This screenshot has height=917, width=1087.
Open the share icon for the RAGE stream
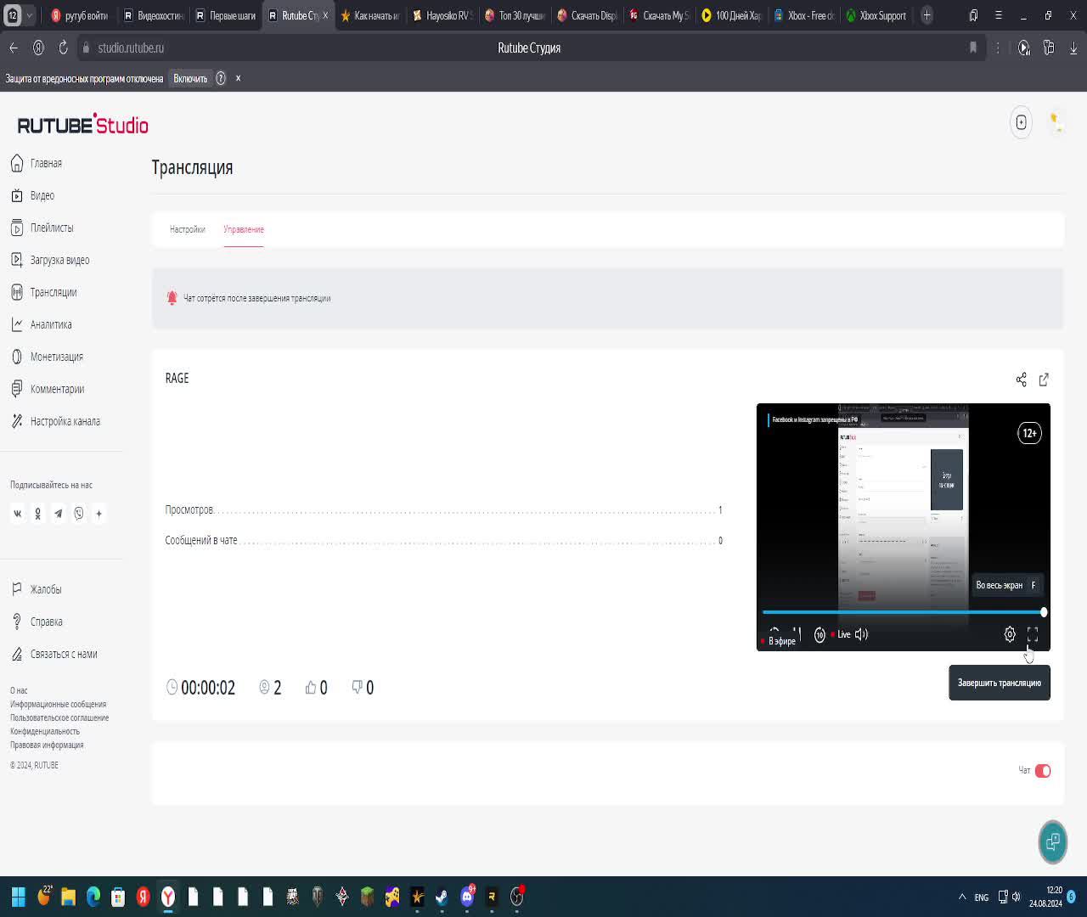coord(1021,380)
